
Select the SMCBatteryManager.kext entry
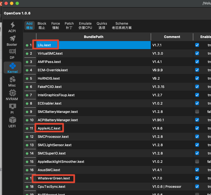(94, 112)
